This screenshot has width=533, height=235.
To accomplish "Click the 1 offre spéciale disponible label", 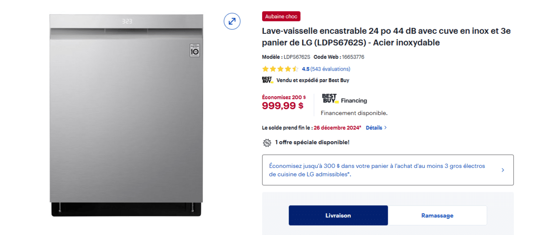I will click(x=312, y=142).
